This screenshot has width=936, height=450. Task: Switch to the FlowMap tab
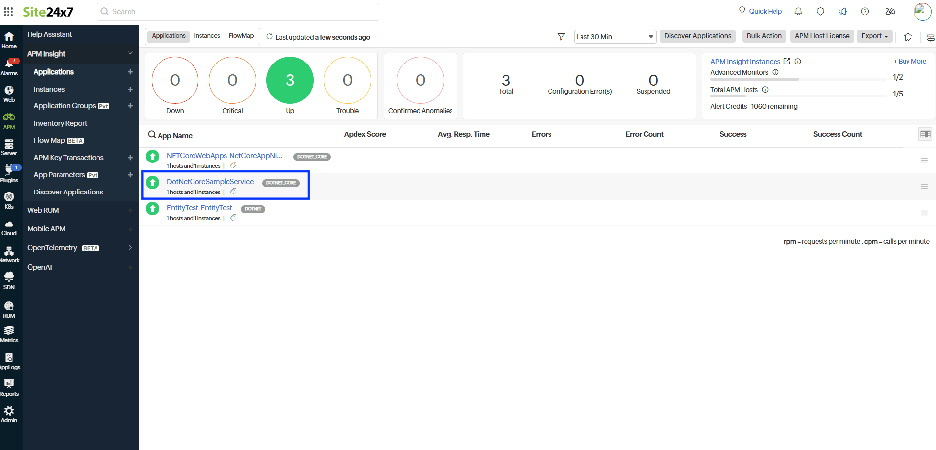241,36
